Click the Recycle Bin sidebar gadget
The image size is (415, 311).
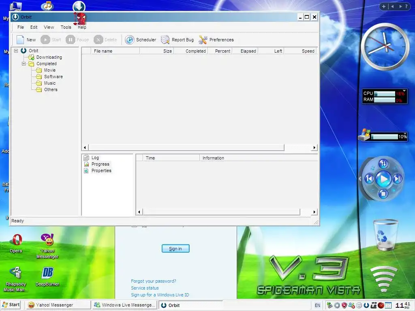(x=385, y=235)
